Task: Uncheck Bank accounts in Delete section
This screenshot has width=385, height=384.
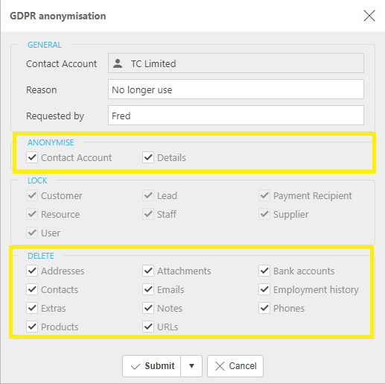Action: coord(264,271)
